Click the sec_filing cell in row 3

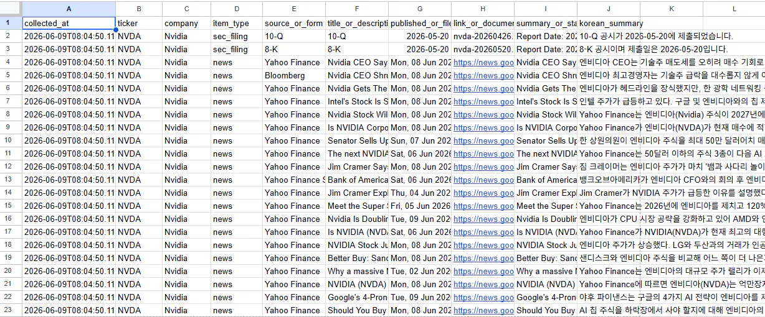click(237, 49)
